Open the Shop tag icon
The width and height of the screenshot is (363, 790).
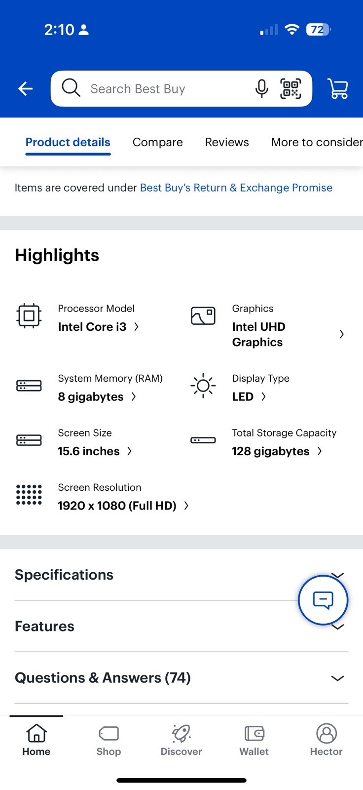coord(109,740)
